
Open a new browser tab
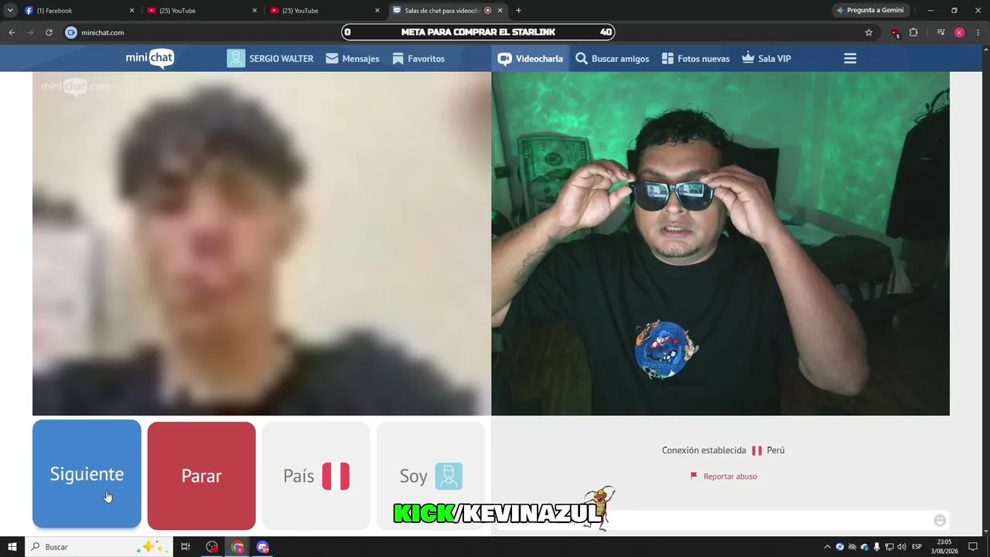click(518, 11)
